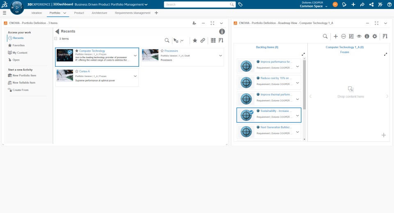Add a new dashboard tab with plus
The width and height of the screenshot is (394, 213).
tap(156, 13)
